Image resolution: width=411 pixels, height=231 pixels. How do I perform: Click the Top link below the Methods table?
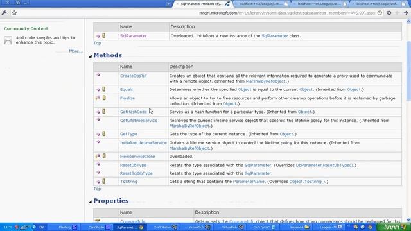97,189
